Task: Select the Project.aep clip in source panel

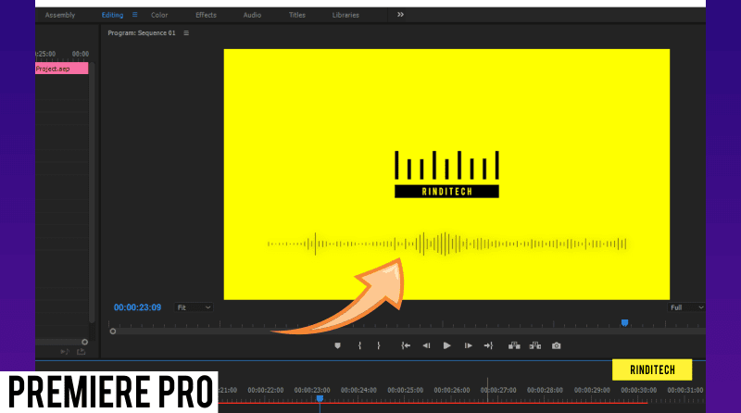Action: [x=61, y=69]
